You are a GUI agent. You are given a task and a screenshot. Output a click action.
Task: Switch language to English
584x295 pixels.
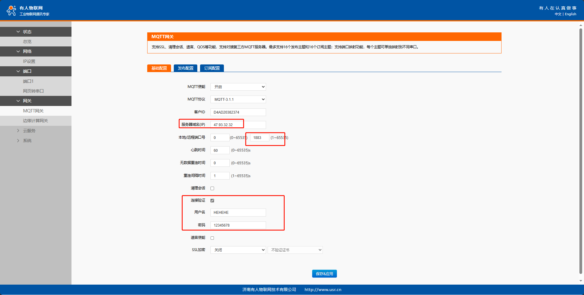tap(570, 14)
